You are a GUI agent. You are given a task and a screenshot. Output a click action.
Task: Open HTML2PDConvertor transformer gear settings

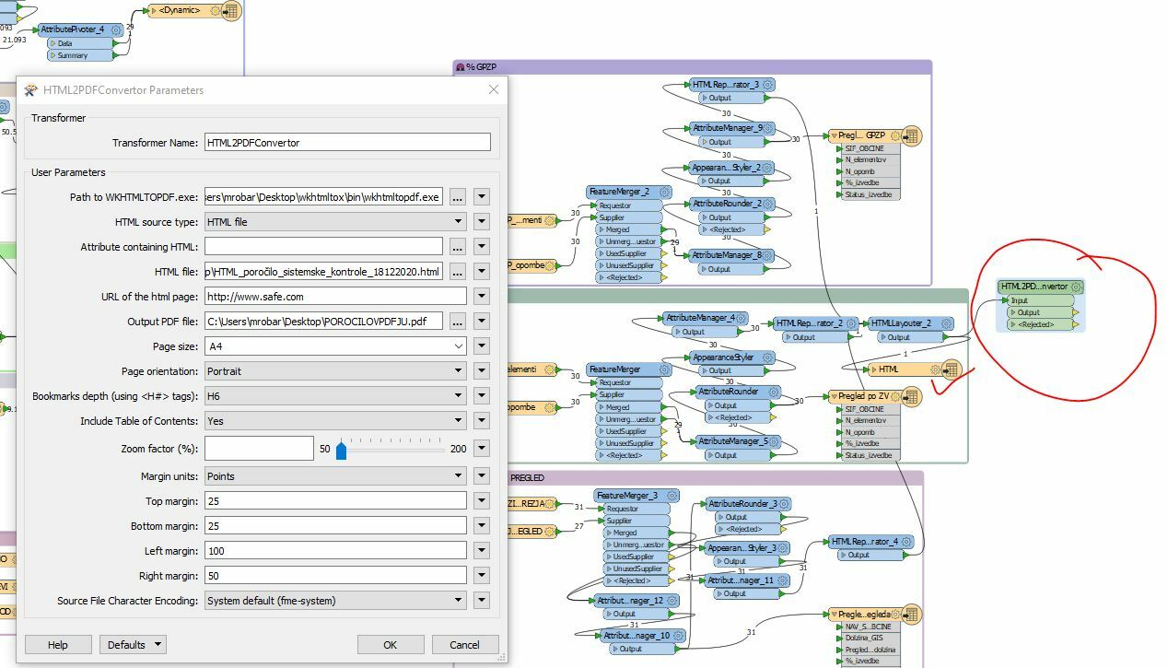click(1076, 287)
